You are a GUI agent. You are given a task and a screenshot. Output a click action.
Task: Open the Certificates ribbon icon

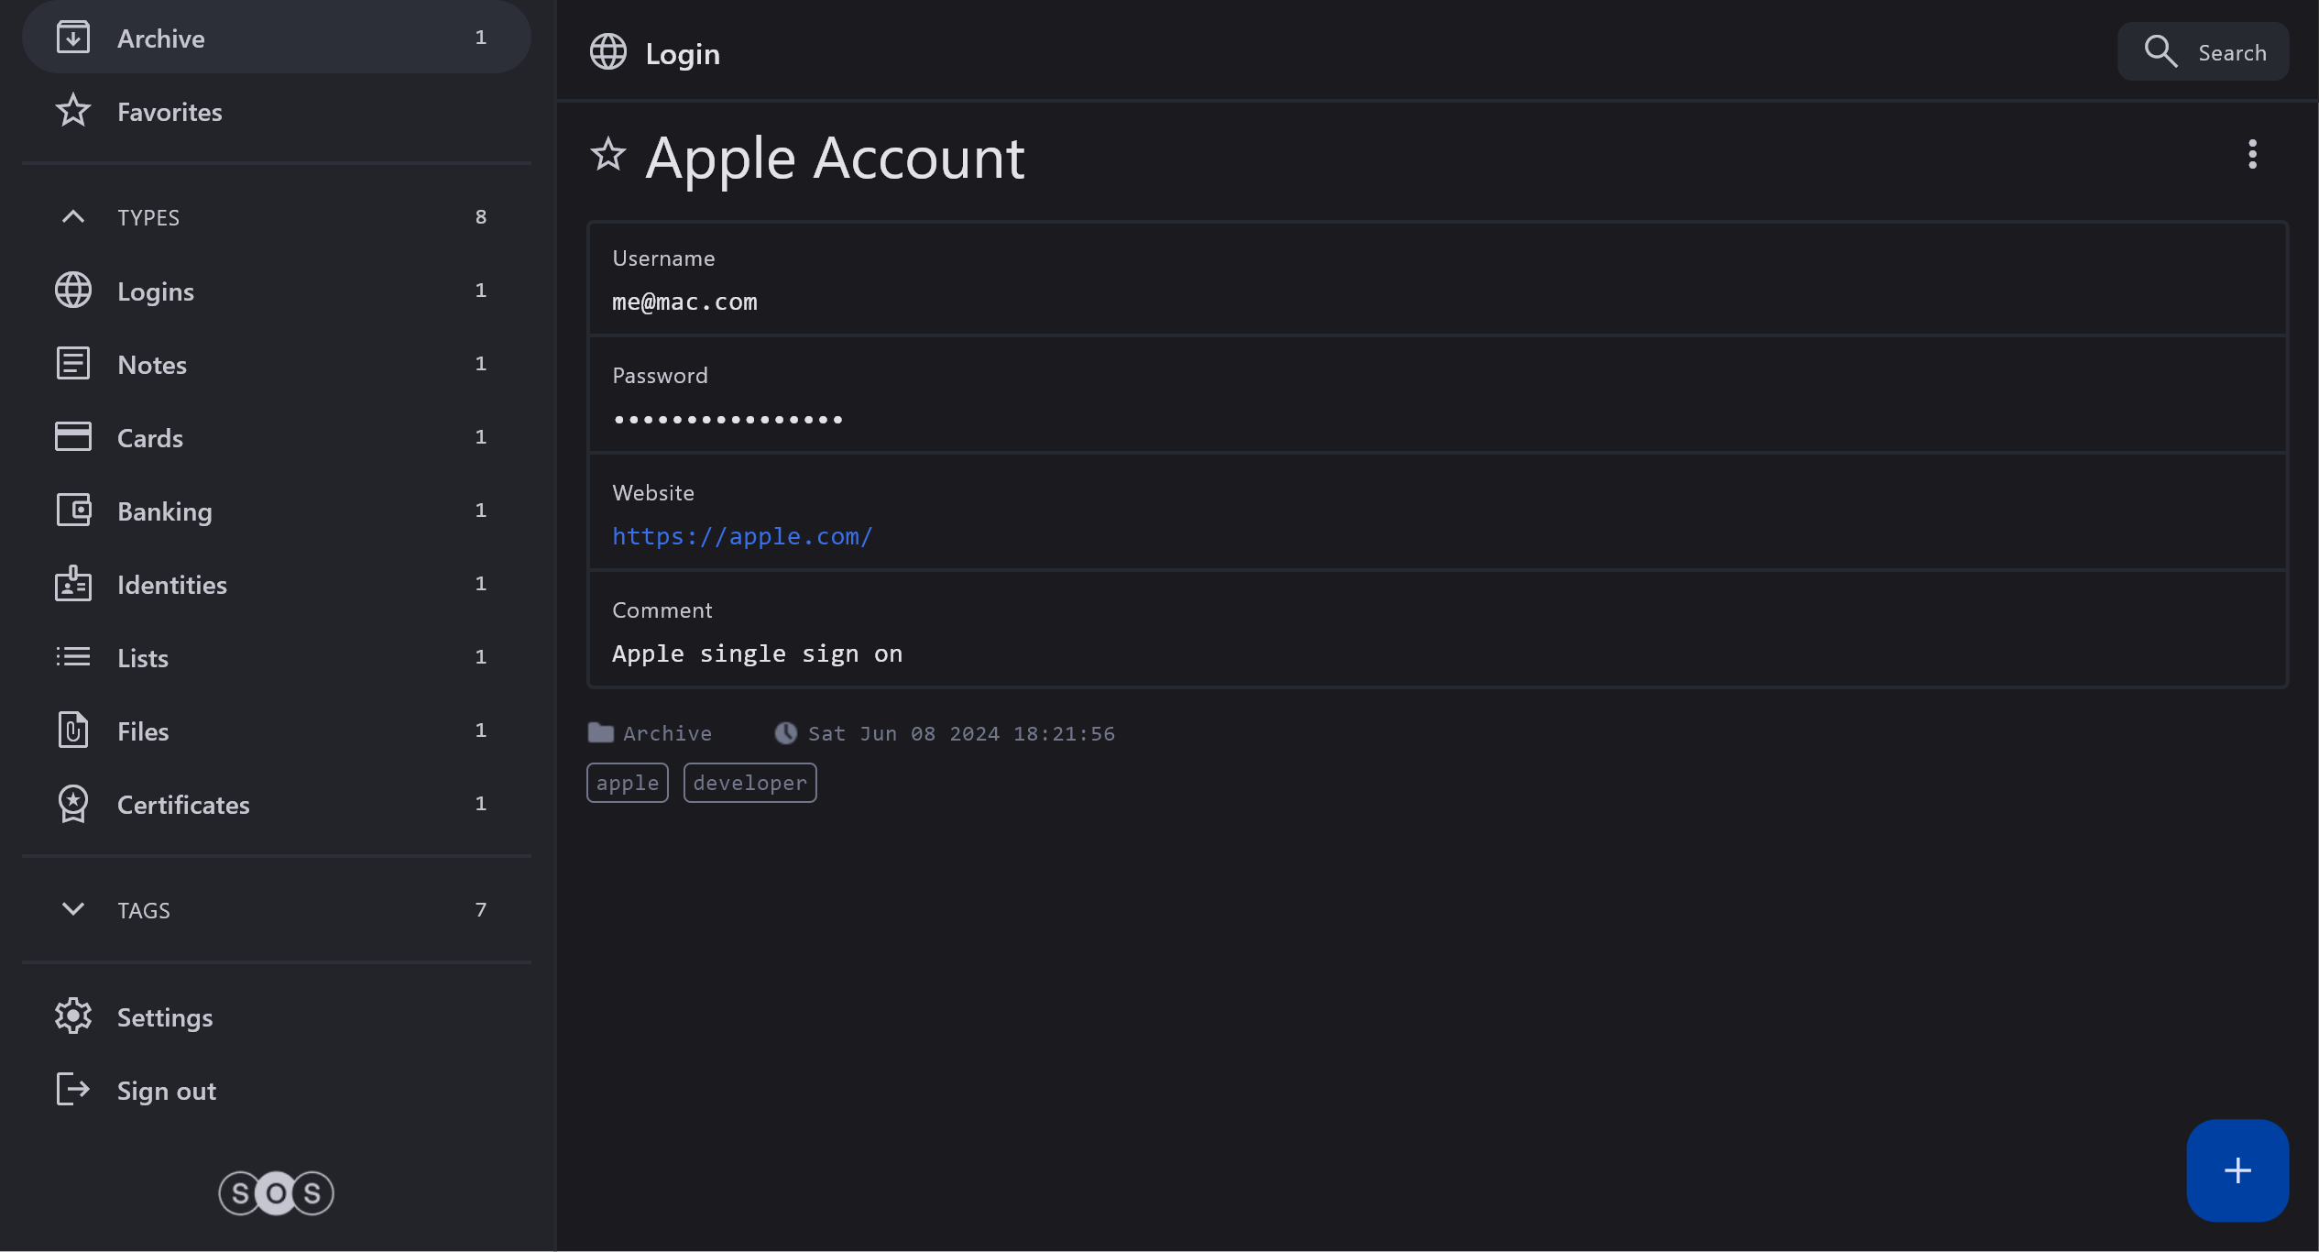[x=73, y=804]
